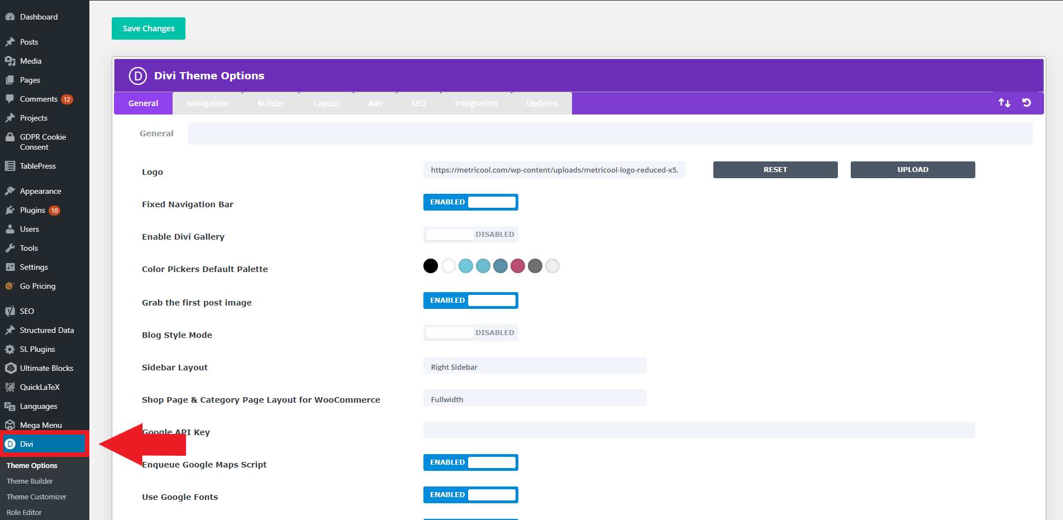Click the Go Pricing icon
The height and width of the screenshot is (520, 1063).
(9, 286)
